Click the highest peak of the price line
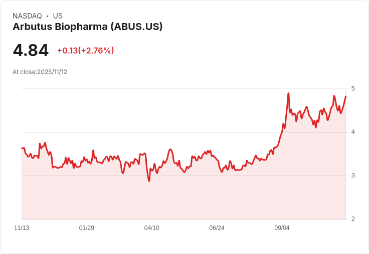The image size is (369, 254). pos(288,93)
